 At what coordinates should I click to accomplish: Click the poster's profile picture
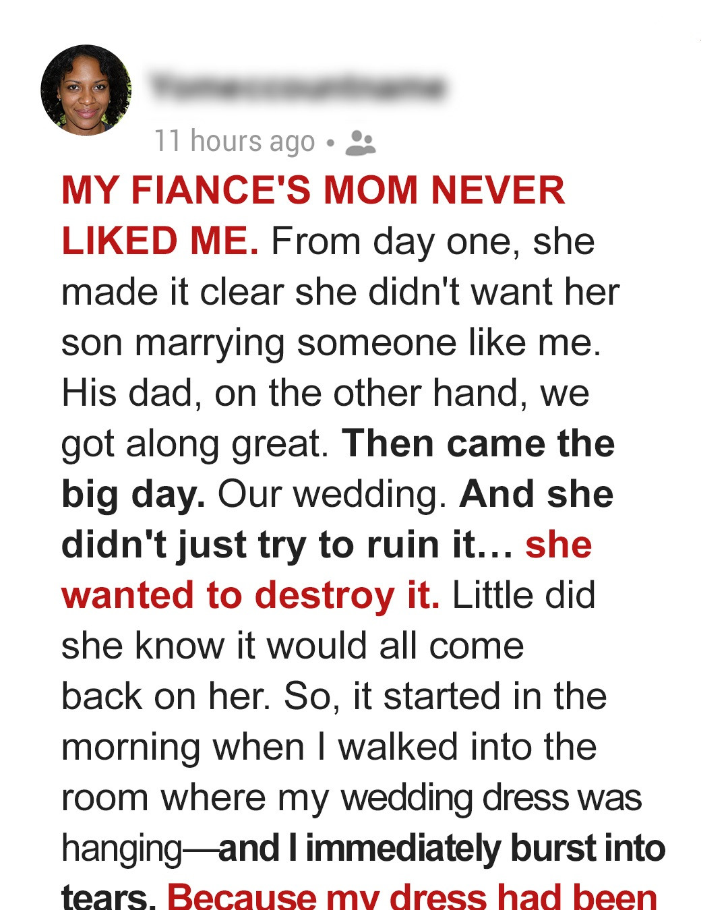[86, 90]
